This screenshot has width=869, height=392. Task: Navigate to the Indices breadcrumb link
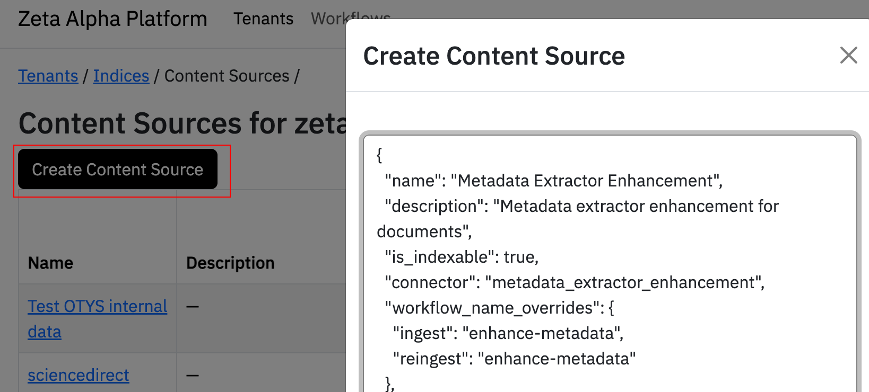pyautogui.click(x=121, y=76)
